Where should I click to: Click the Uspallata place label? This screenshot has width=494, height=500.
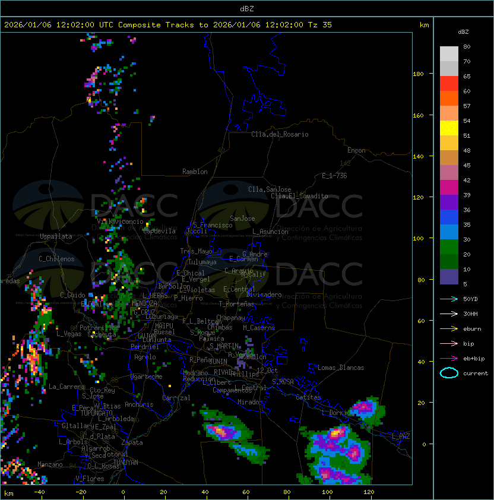point(56,236)
